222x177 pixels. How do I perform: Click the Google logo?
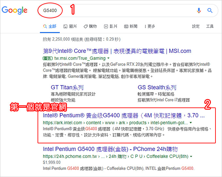pos(14,10)
